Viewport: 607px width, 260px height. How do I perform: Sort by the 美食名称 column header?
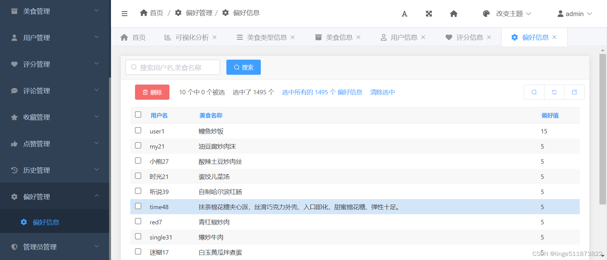pyautogui.click(x=211, y=115)
